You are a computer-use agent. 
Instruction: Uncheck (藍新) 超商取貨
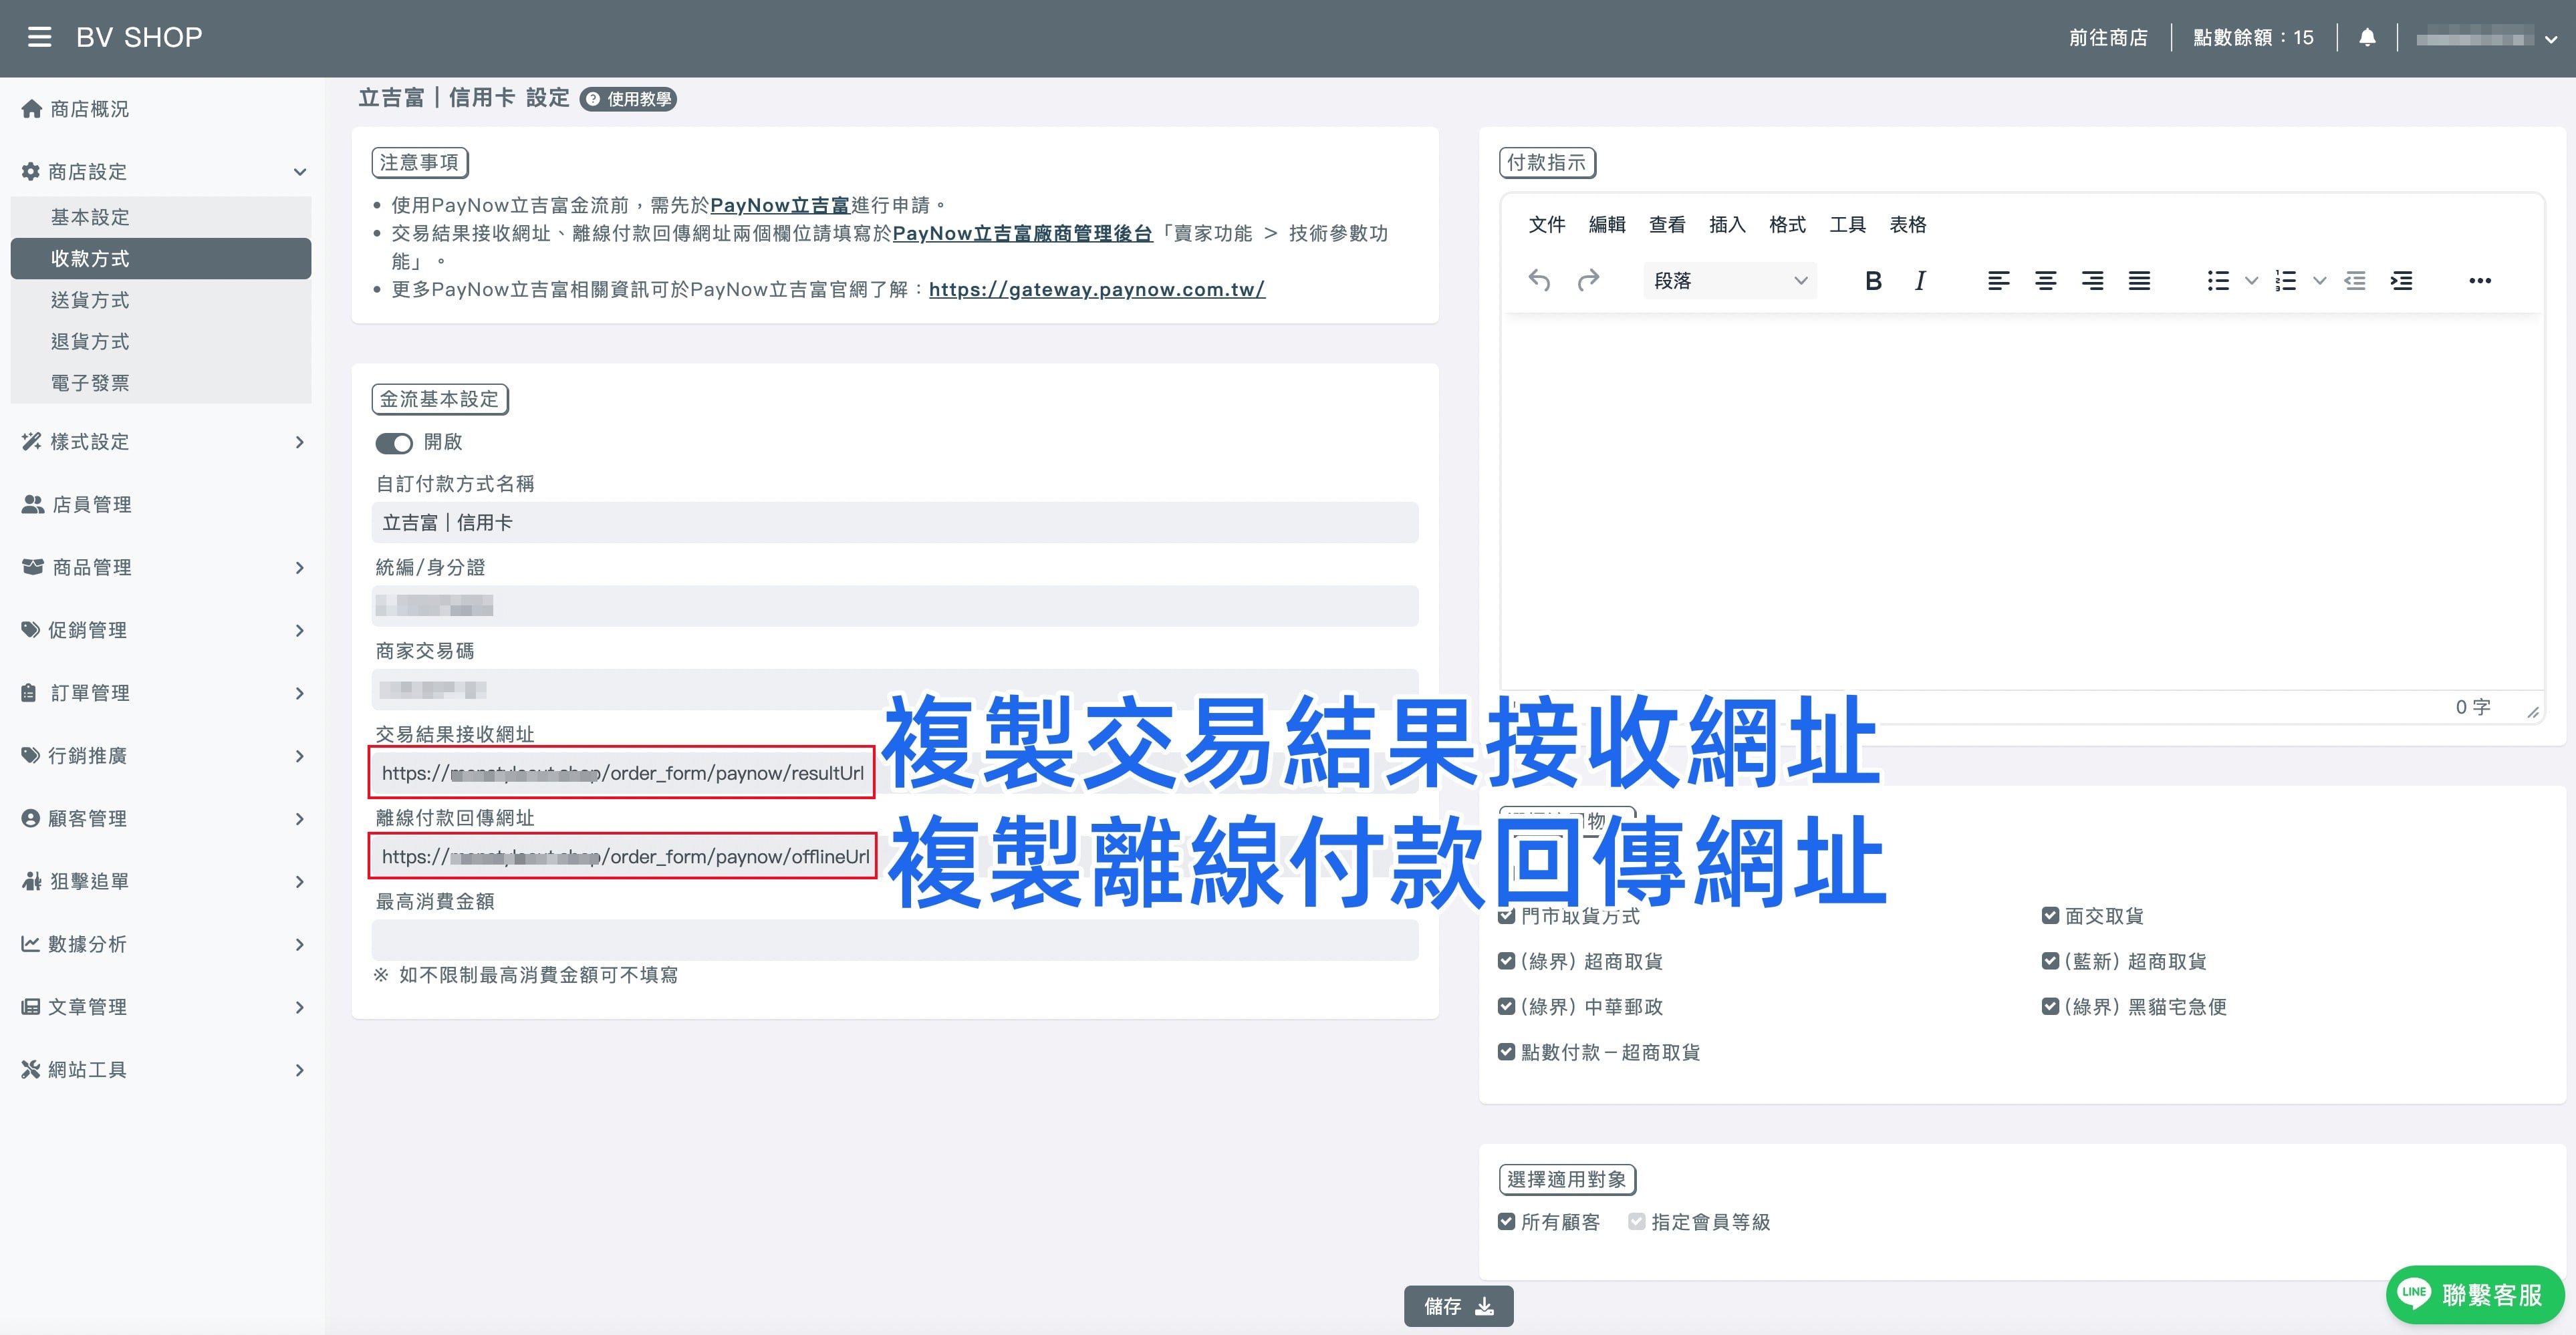[2050, 961]
